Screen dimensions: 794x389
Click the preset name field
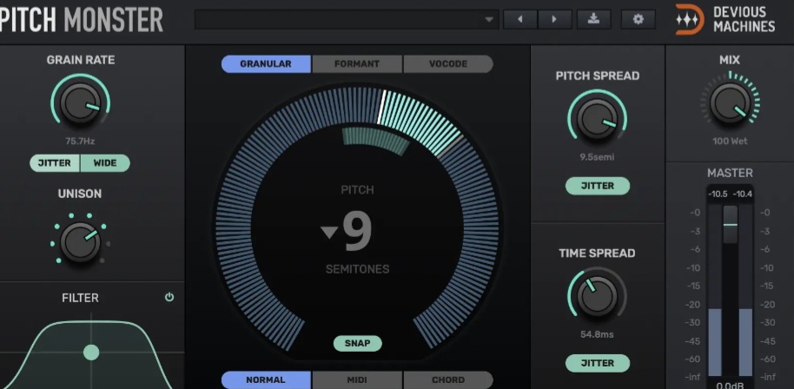[347, 20]
